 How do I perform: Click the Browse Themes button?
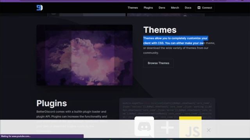tap(158, 63)
